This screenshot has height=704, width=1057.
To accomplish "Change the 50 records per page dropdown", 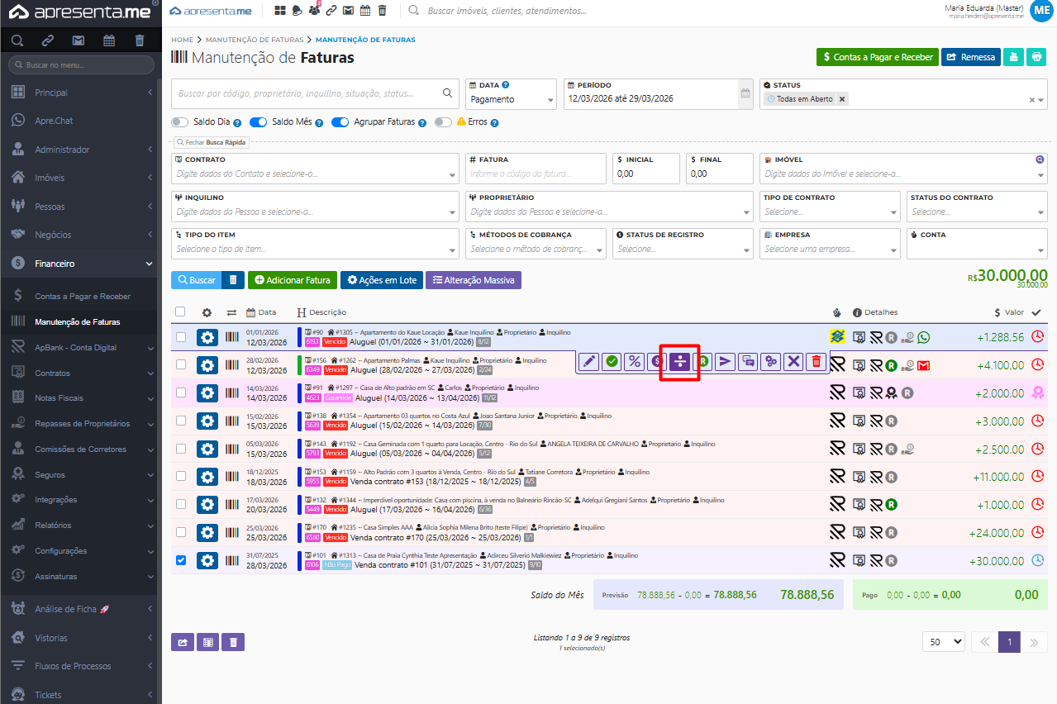I will tap(943, 642).
